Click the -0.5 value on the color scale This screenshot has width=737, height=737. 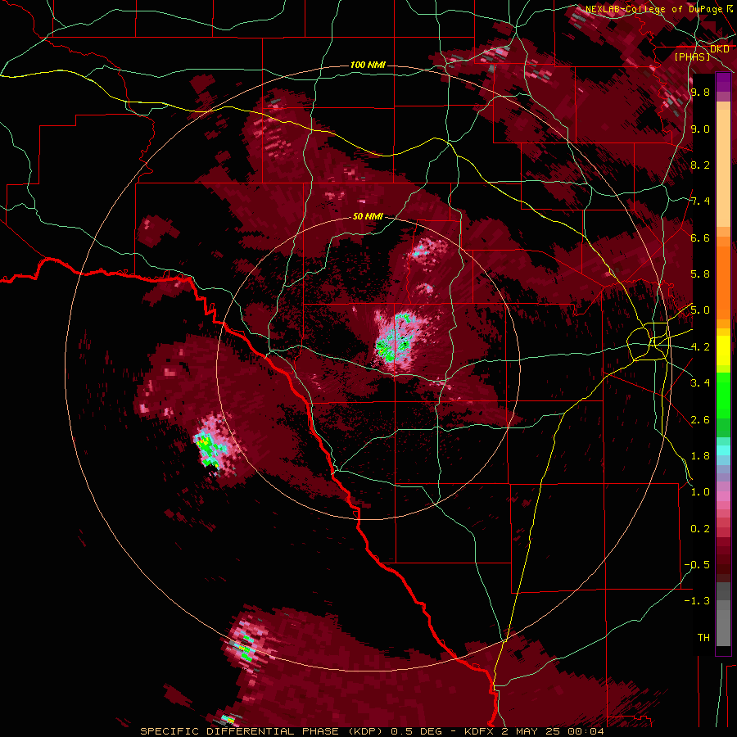click(x=697, y=565)
